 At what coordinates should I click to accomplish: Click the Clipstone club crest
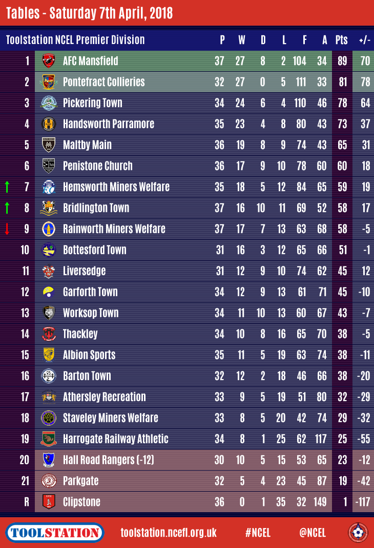49,502
